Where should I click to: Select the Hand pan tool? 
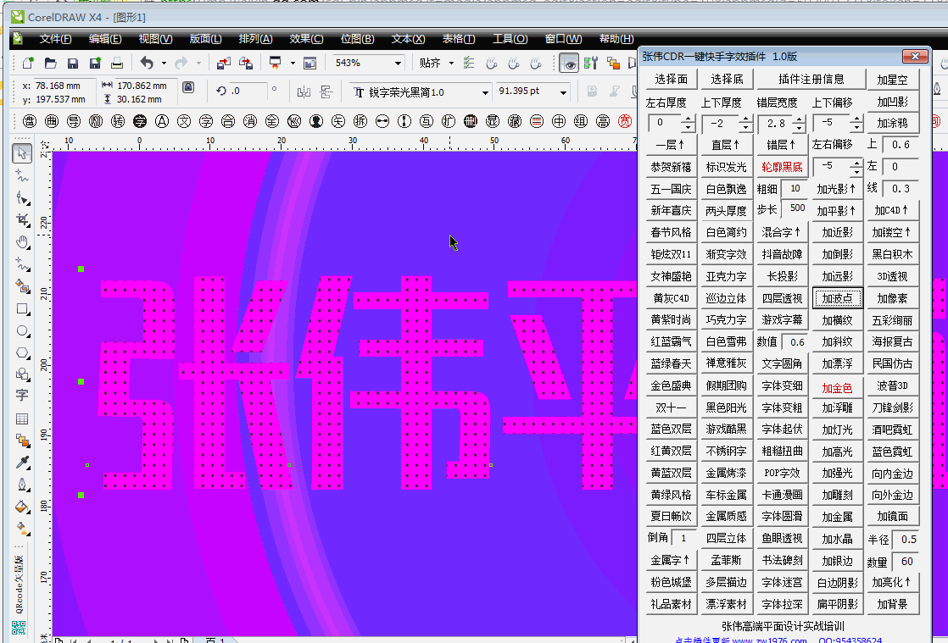click(22, 242)
